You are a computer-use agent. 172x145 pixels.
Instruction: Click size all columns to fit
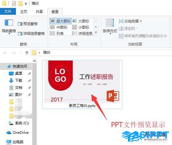(143, 36)
